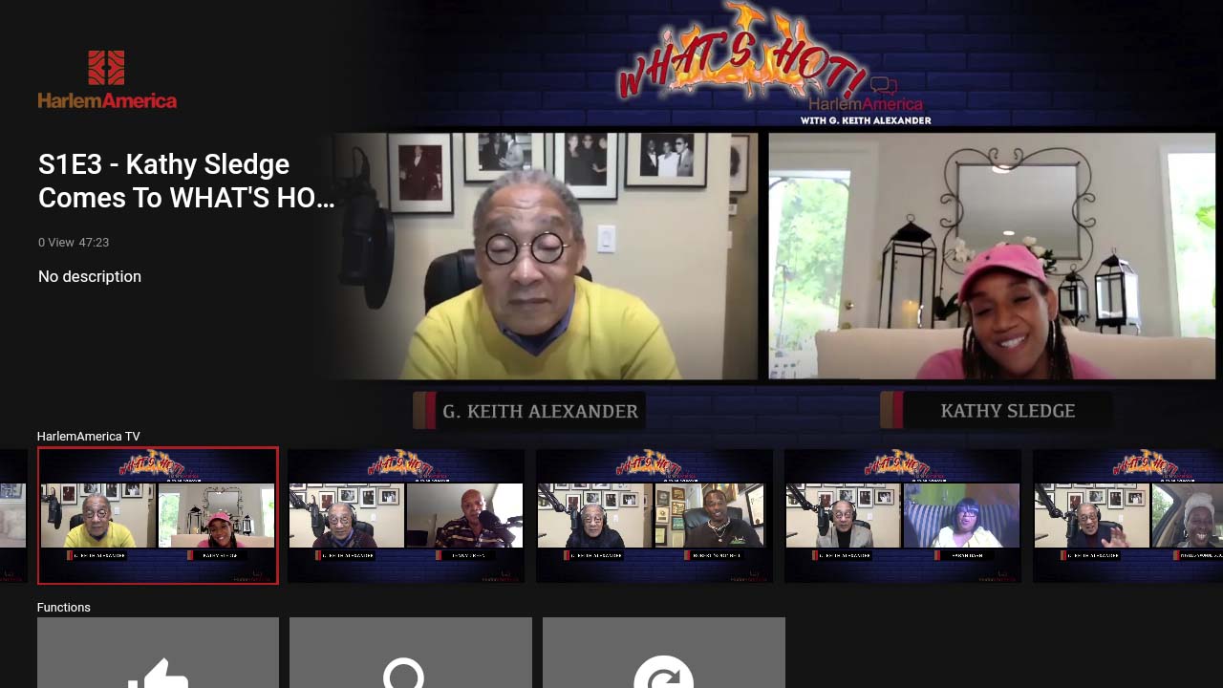Image resolution: width=1223 pixels, height=688 pixels.
Task: Open the search function tile
Action: [411, 653]
